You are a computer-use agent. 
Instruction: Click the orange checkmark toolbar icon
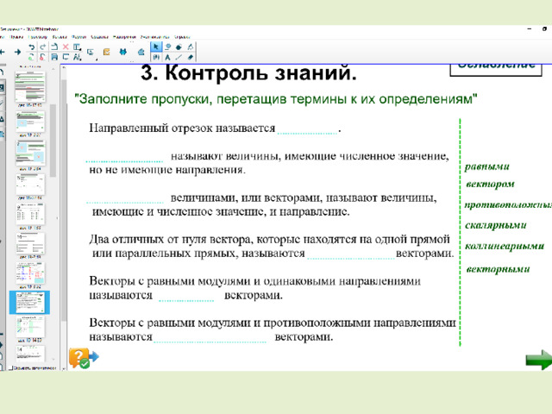tap(107, 52)
